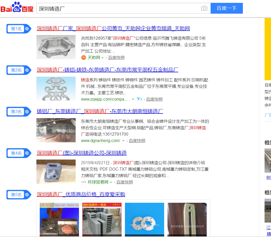Click the ornamental casting thumbnail of second result
Image resolution: width=271 pixels, height=238 pixels.
(56, 89)
